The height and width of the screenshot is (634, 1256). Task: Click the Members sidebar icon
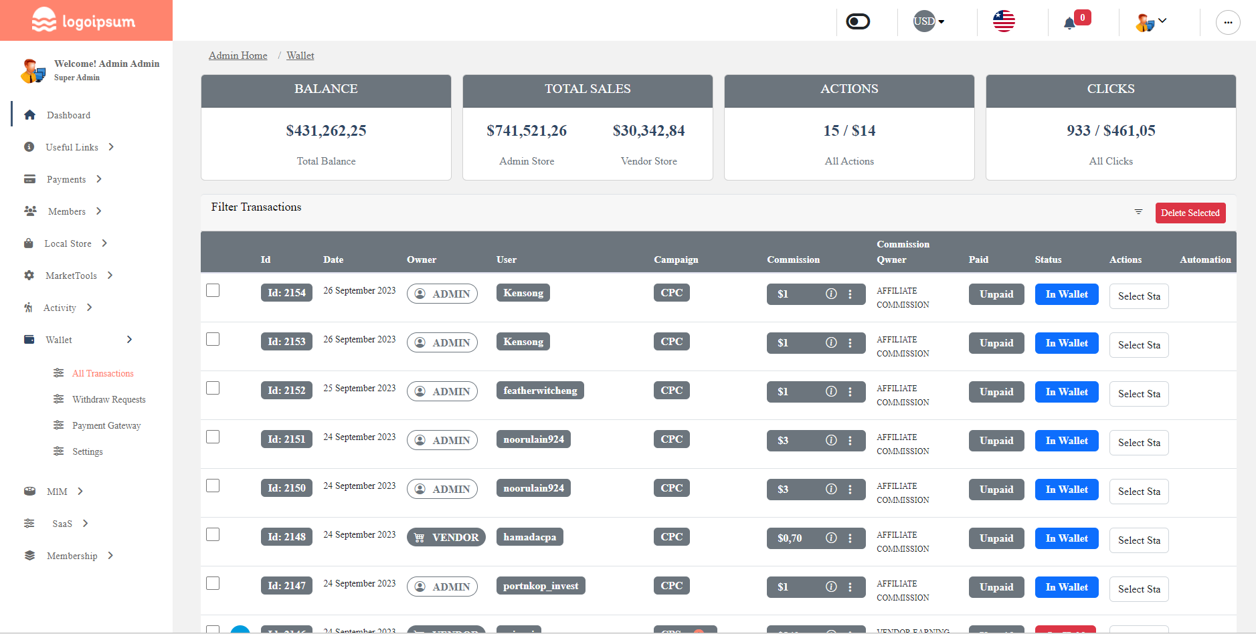(30, 211)
